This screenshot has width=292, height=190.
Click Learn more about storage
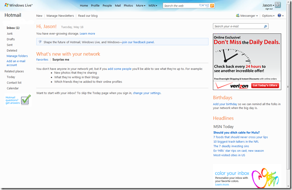(x=88, y=34)
